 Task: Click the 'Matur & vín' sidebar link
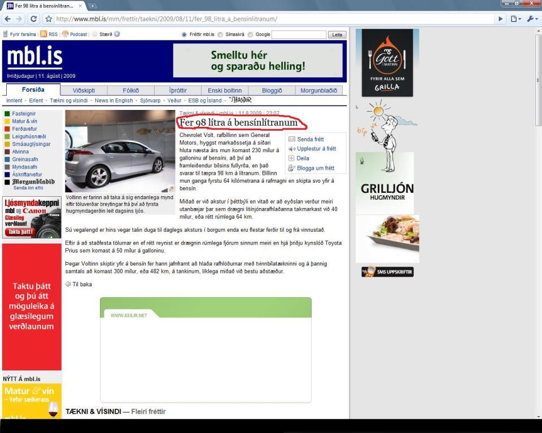(24, 121)
